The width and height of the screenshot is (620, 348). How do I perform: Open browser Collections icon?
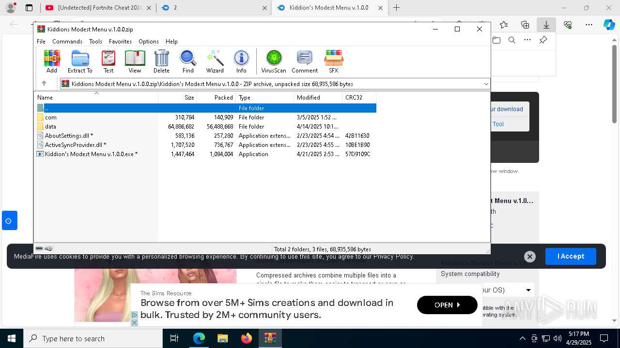(525, 25)
